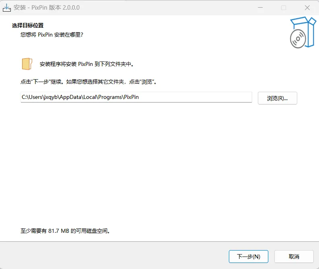Click the text 您想将 PixPin 安装在哪里?
Viewport: 319px width, 269px height.
pyautogui.click(x=52, y=35)
